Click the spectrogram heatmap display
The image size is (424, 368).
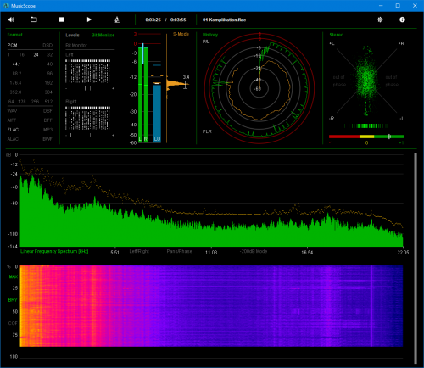click(x=211, y=305)
